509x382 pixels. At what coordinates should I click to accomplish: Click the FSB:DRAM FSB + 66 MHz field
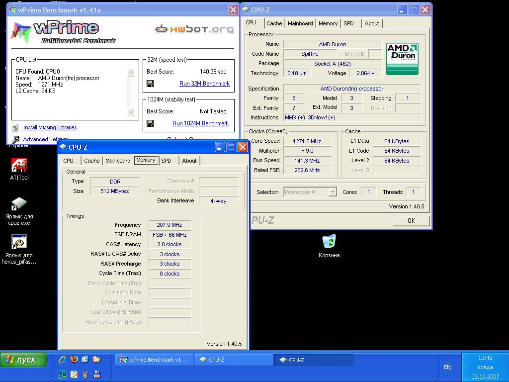[170, 235]
